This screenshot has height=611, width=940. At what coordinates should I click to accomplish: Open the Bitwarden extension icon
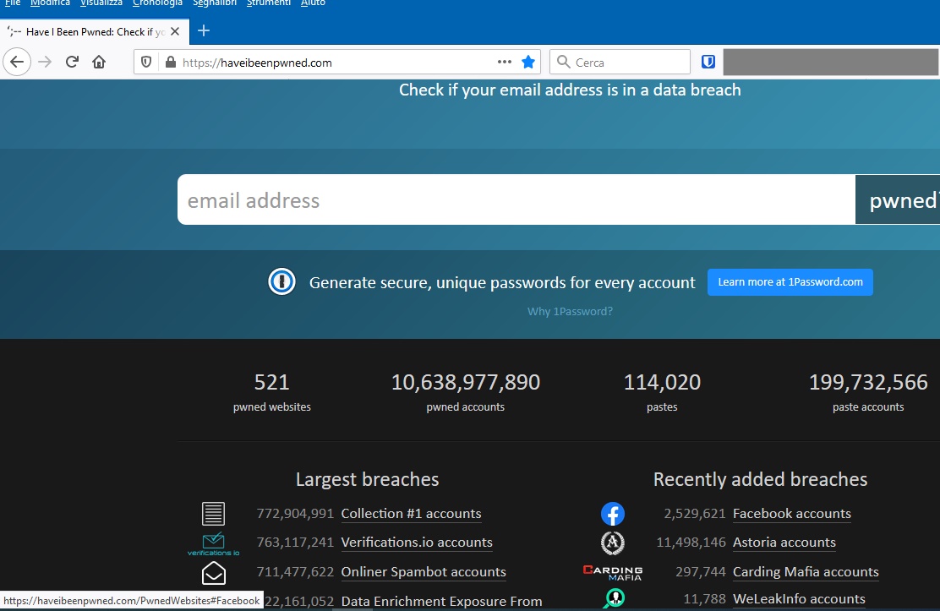pyautogui.click(x=708, y=62)
